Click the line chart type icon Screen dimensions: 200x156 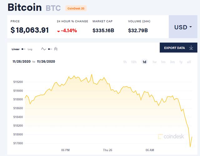pos(44,49)
